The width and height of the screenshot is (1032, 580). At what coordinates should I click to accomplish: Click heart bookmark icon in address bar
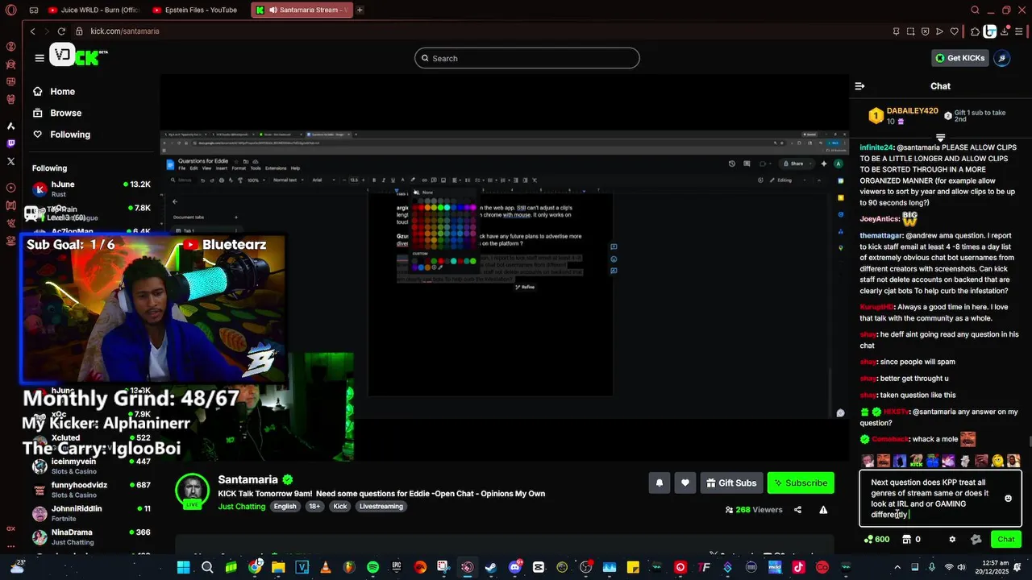point(955,31)
